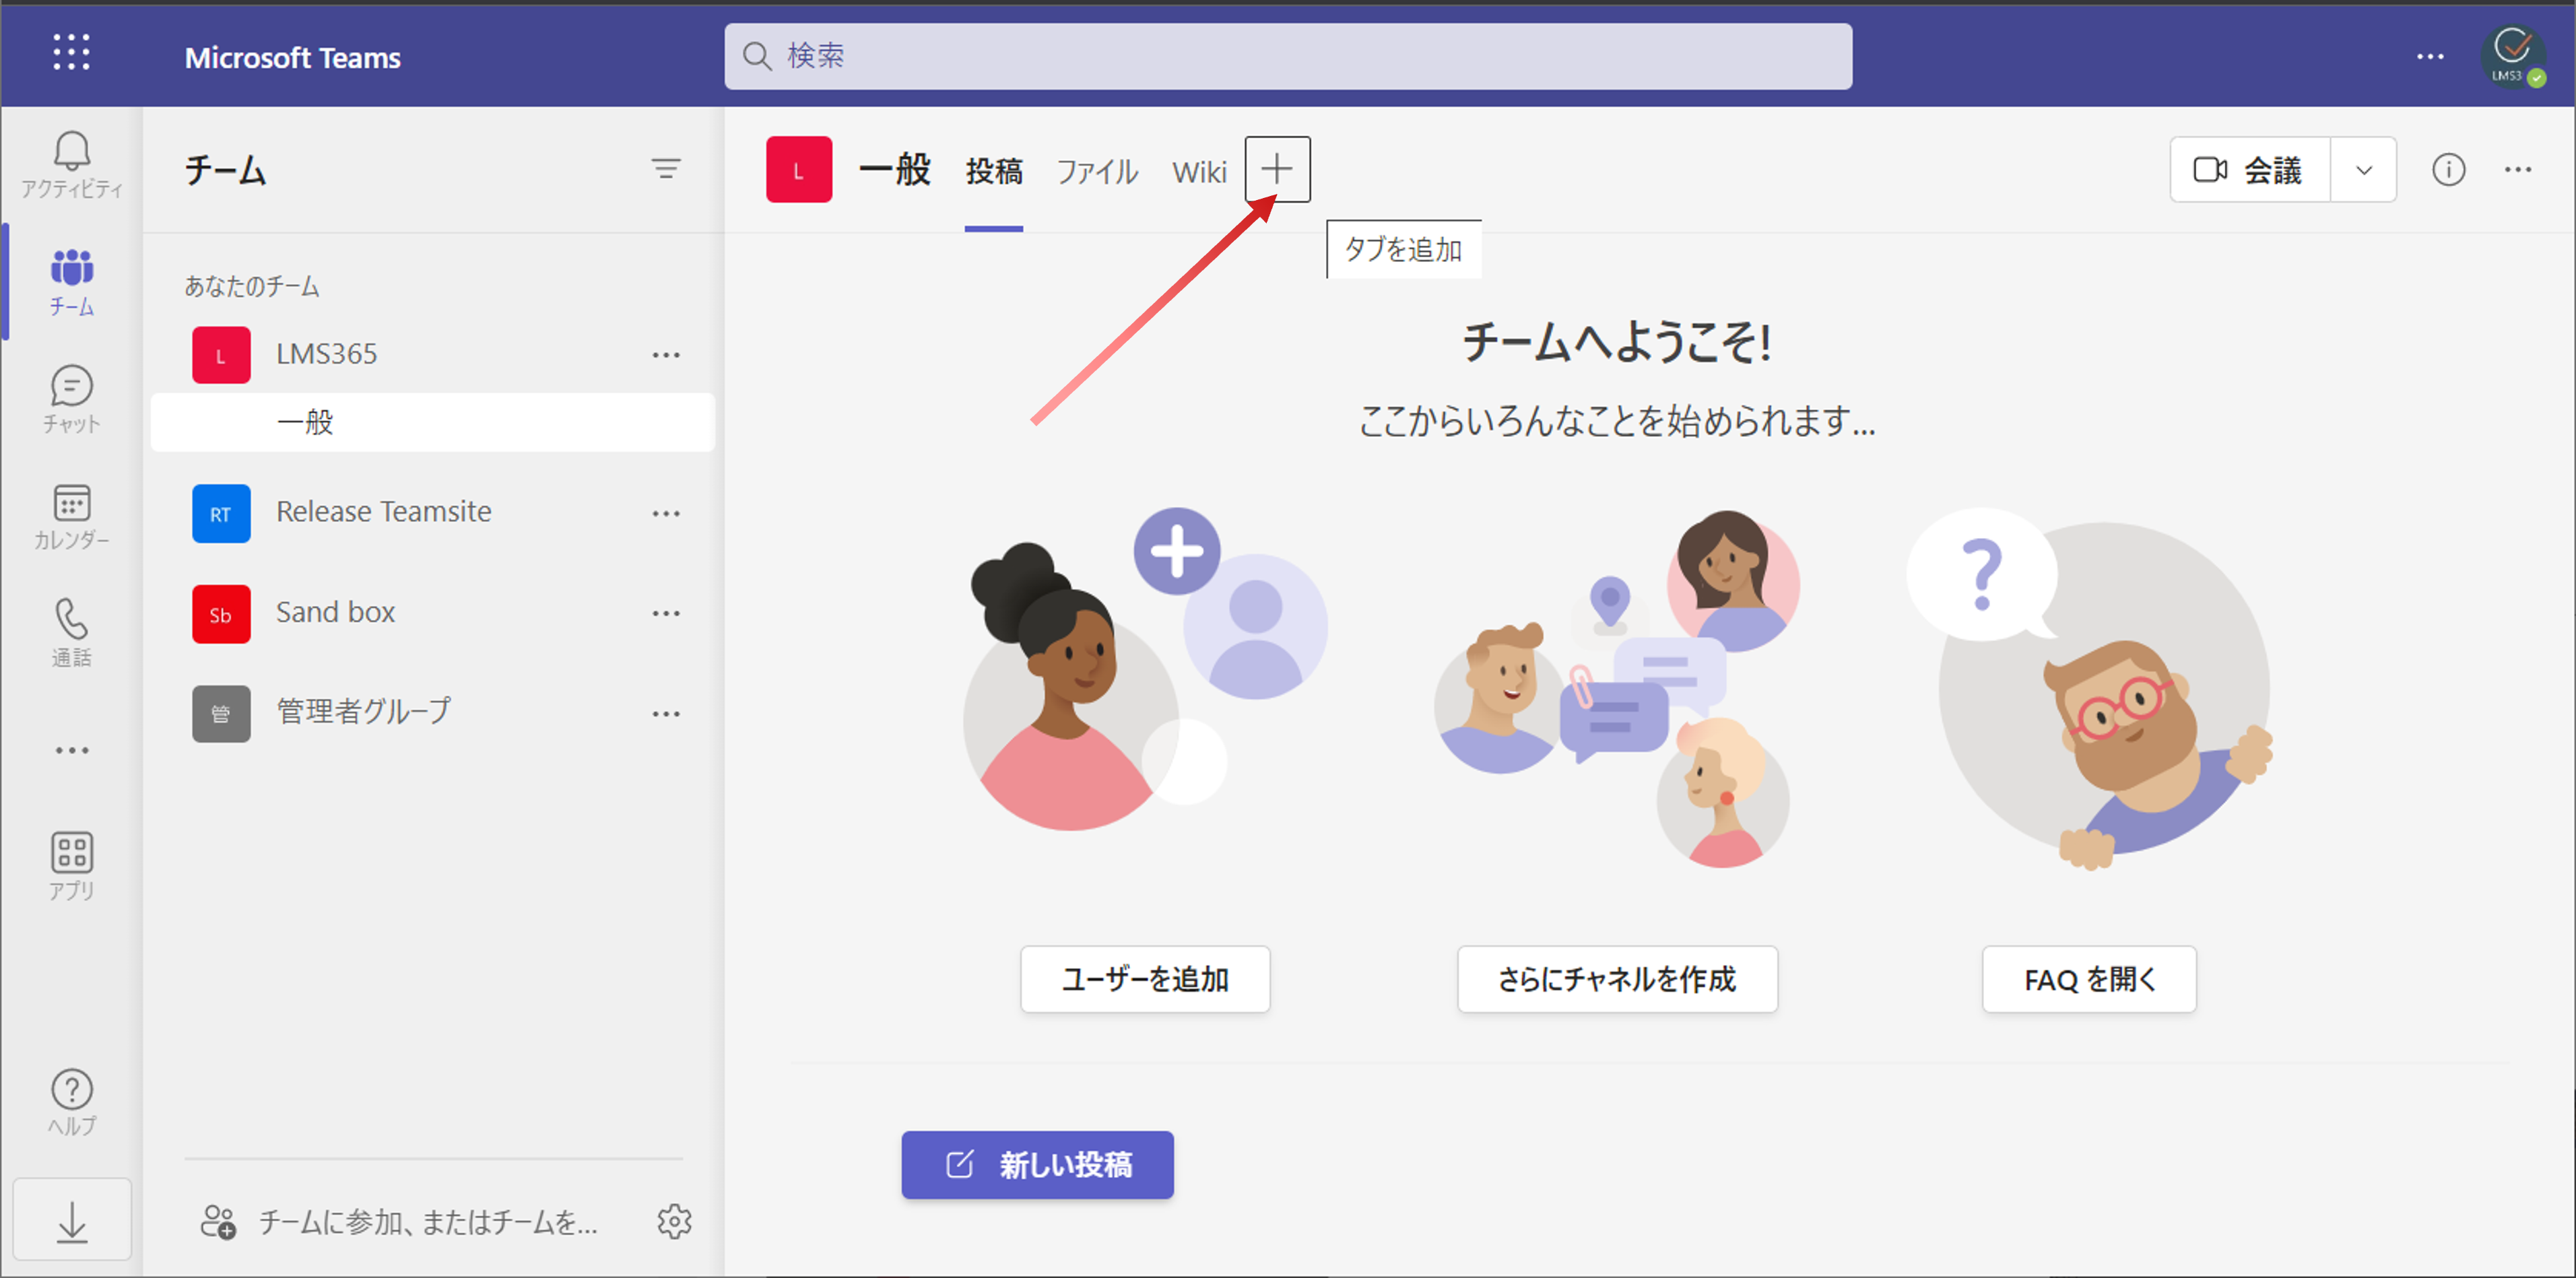The width and height of the screenshot is (2576, 1278).
Task: Click the 検索 search field
Action: click(1288, 56)
